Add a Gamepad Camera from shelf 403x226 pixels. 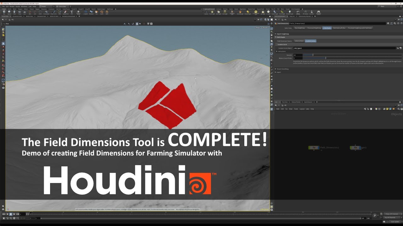pyautogui.click(x=319, y=13)
